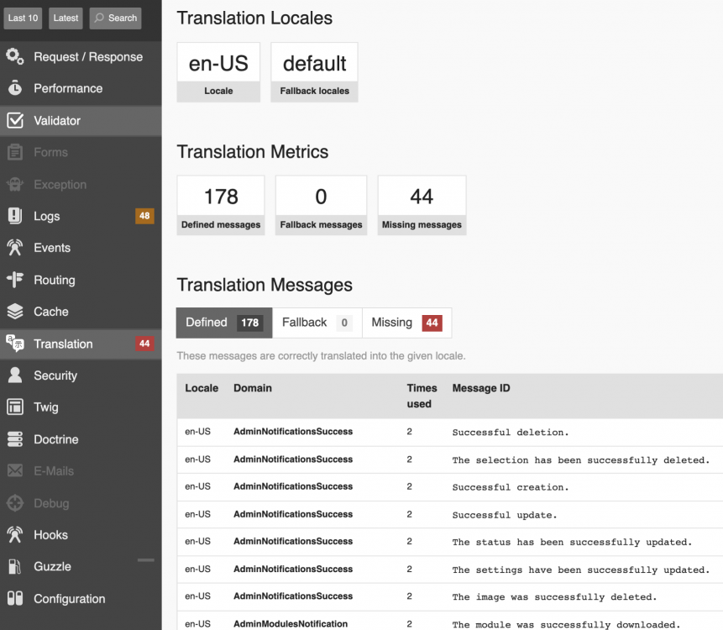Image resolution: width=723 pixels, height=630 pixels.
Task: Open the Request / Response panel
Action: (81, 57)
